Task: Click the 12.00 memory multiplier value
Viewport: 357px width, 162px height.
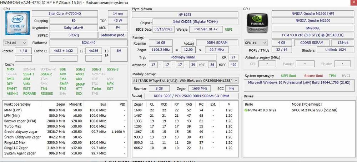Action: point(188,50)
